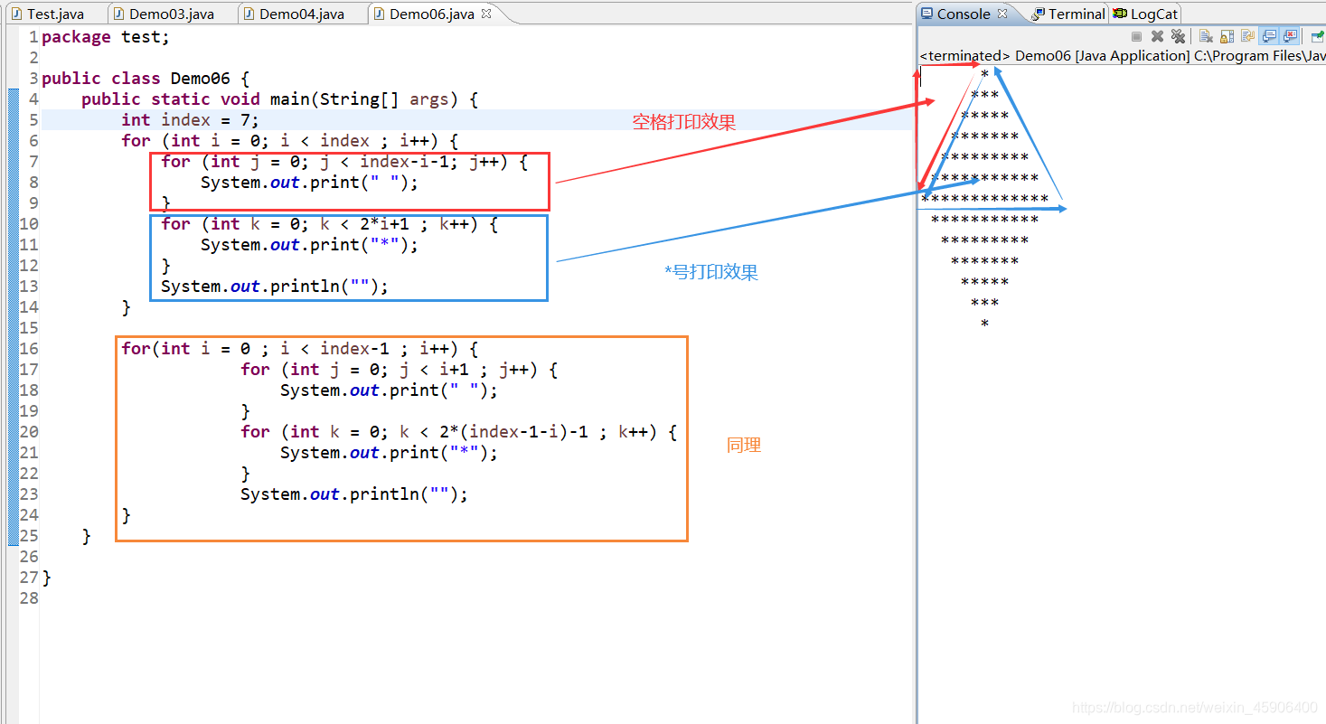The height and width of the screenshot is (724, 1326).
Task: Click the 'int index = 7;' code line
Action: pos(191,120)
